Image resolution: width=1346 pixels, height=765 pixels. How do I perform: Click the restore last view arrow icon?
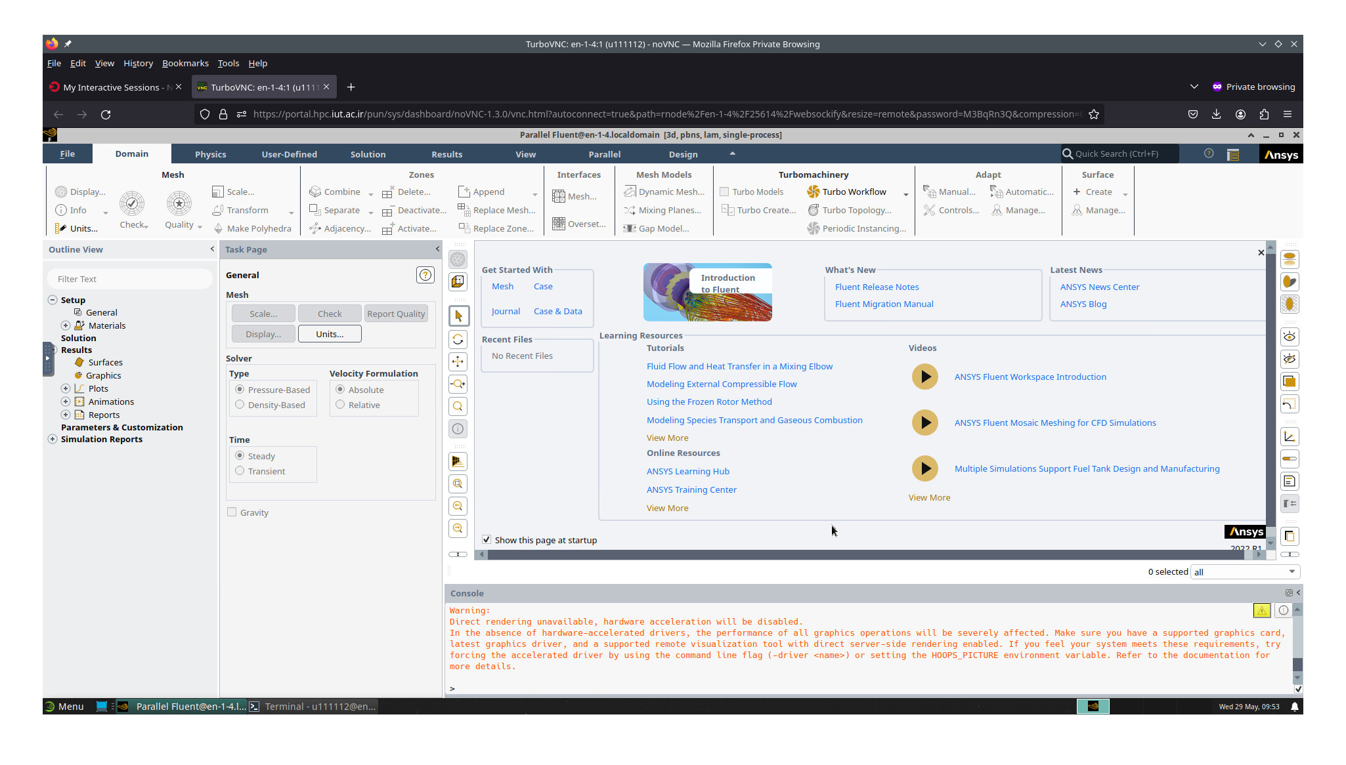click(1290, 403)
